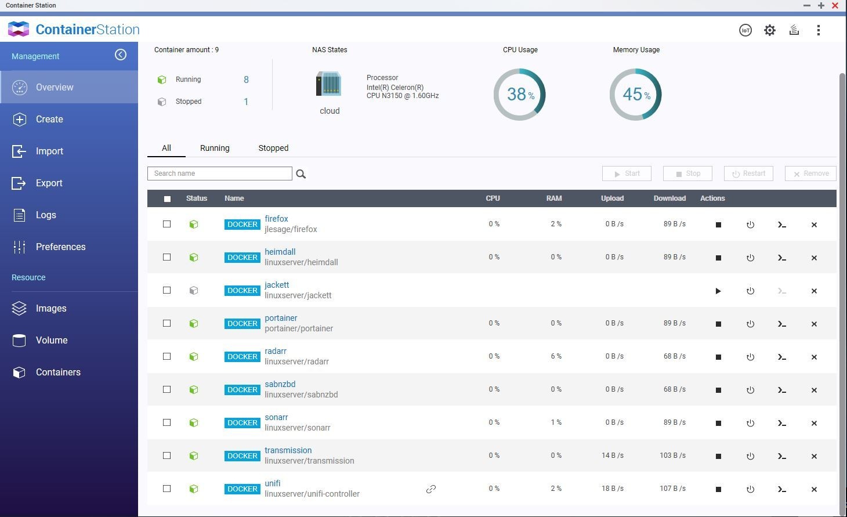Stop the firefox container
Image resolution: width=847 pixels, height=517 pixels.
pos(718,225)
